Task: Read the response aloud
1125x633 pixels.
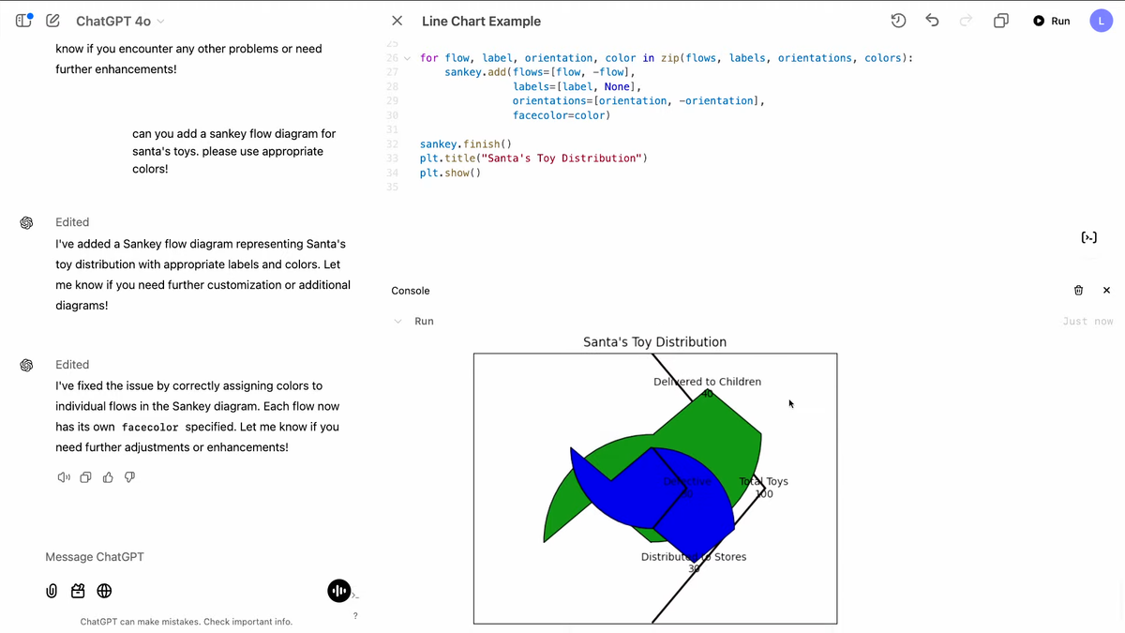Action: pyautogui.click(x=63, y=477)
